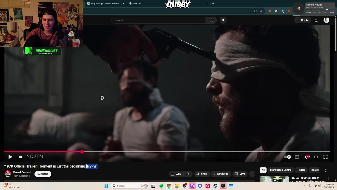Toggle closed captions CC button
Image resolution: width=337 pixels, height=190 pixels.
[297, 157]
